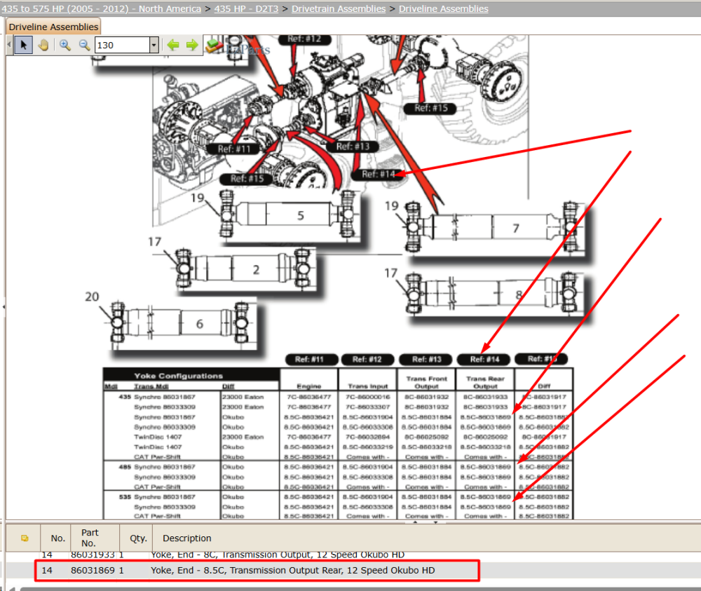Open the Driveline Assemblies breadcrumb link
The height and width of the screenshot is (591, 701).
444,8
